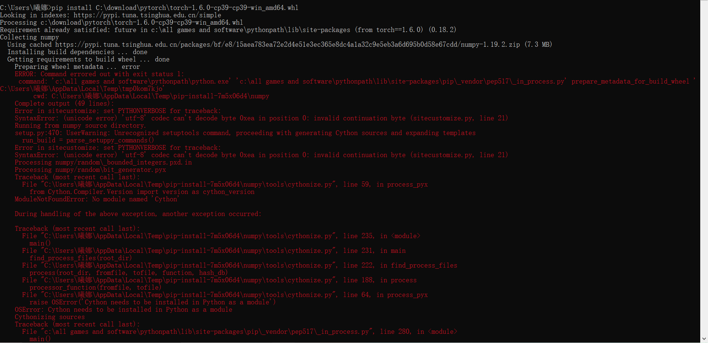This screenshot has height=343, width=708.
Task: Click the 'Requirement already satisfied: future' line
Action: [x=228, y=30]
